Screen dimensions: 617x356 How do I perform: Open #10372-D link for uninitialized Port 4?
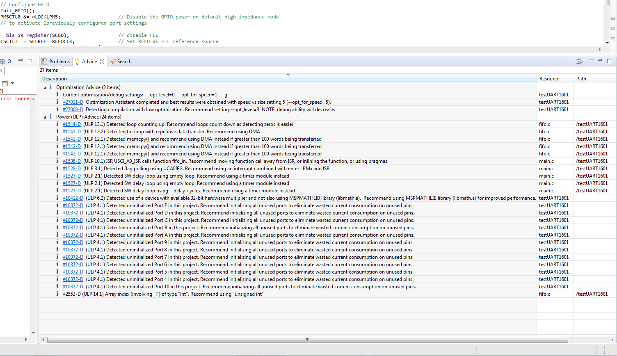73,279
